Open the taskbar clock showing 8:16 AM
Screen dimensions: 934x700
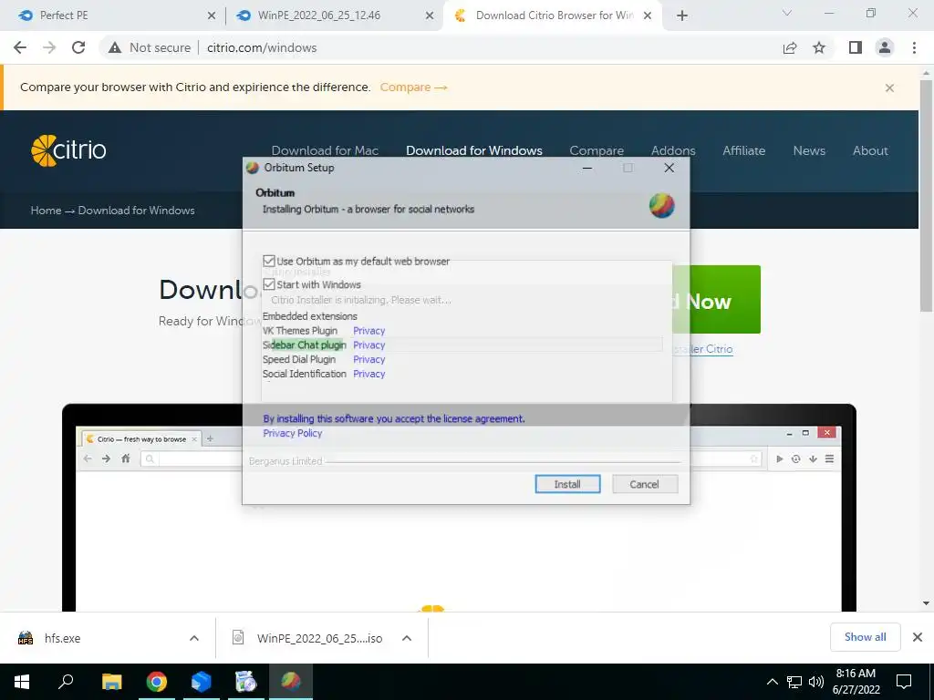click(856, 682)
